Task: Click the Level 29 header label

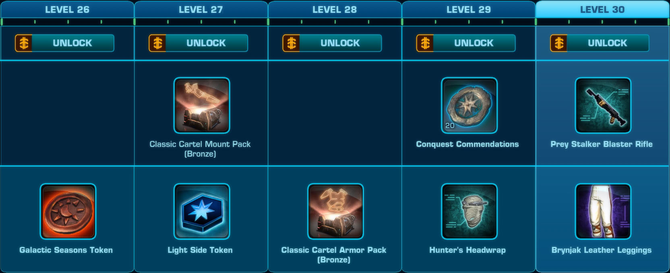Action: (x=469, y=9)
